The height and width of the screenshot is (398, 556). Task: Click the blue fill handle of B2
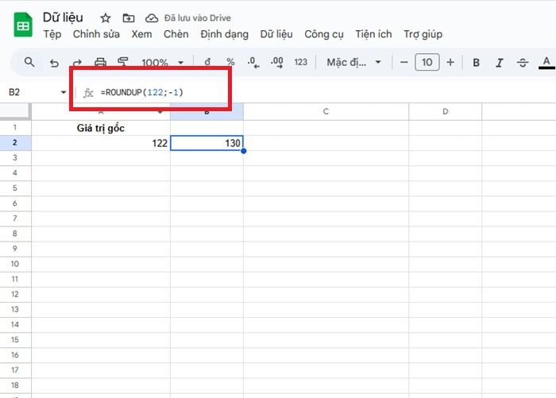[244, 151]
